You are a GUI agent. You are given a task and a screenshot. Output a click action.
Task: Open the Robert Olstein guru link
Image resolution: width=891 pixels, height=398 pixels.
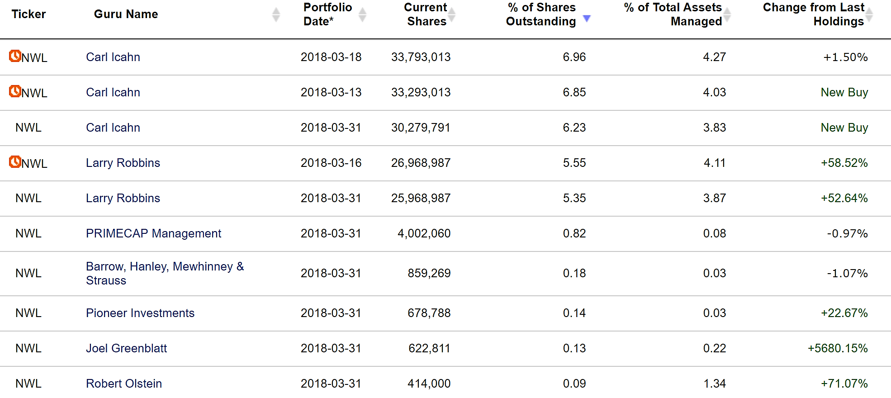click(x=124, y=384)
